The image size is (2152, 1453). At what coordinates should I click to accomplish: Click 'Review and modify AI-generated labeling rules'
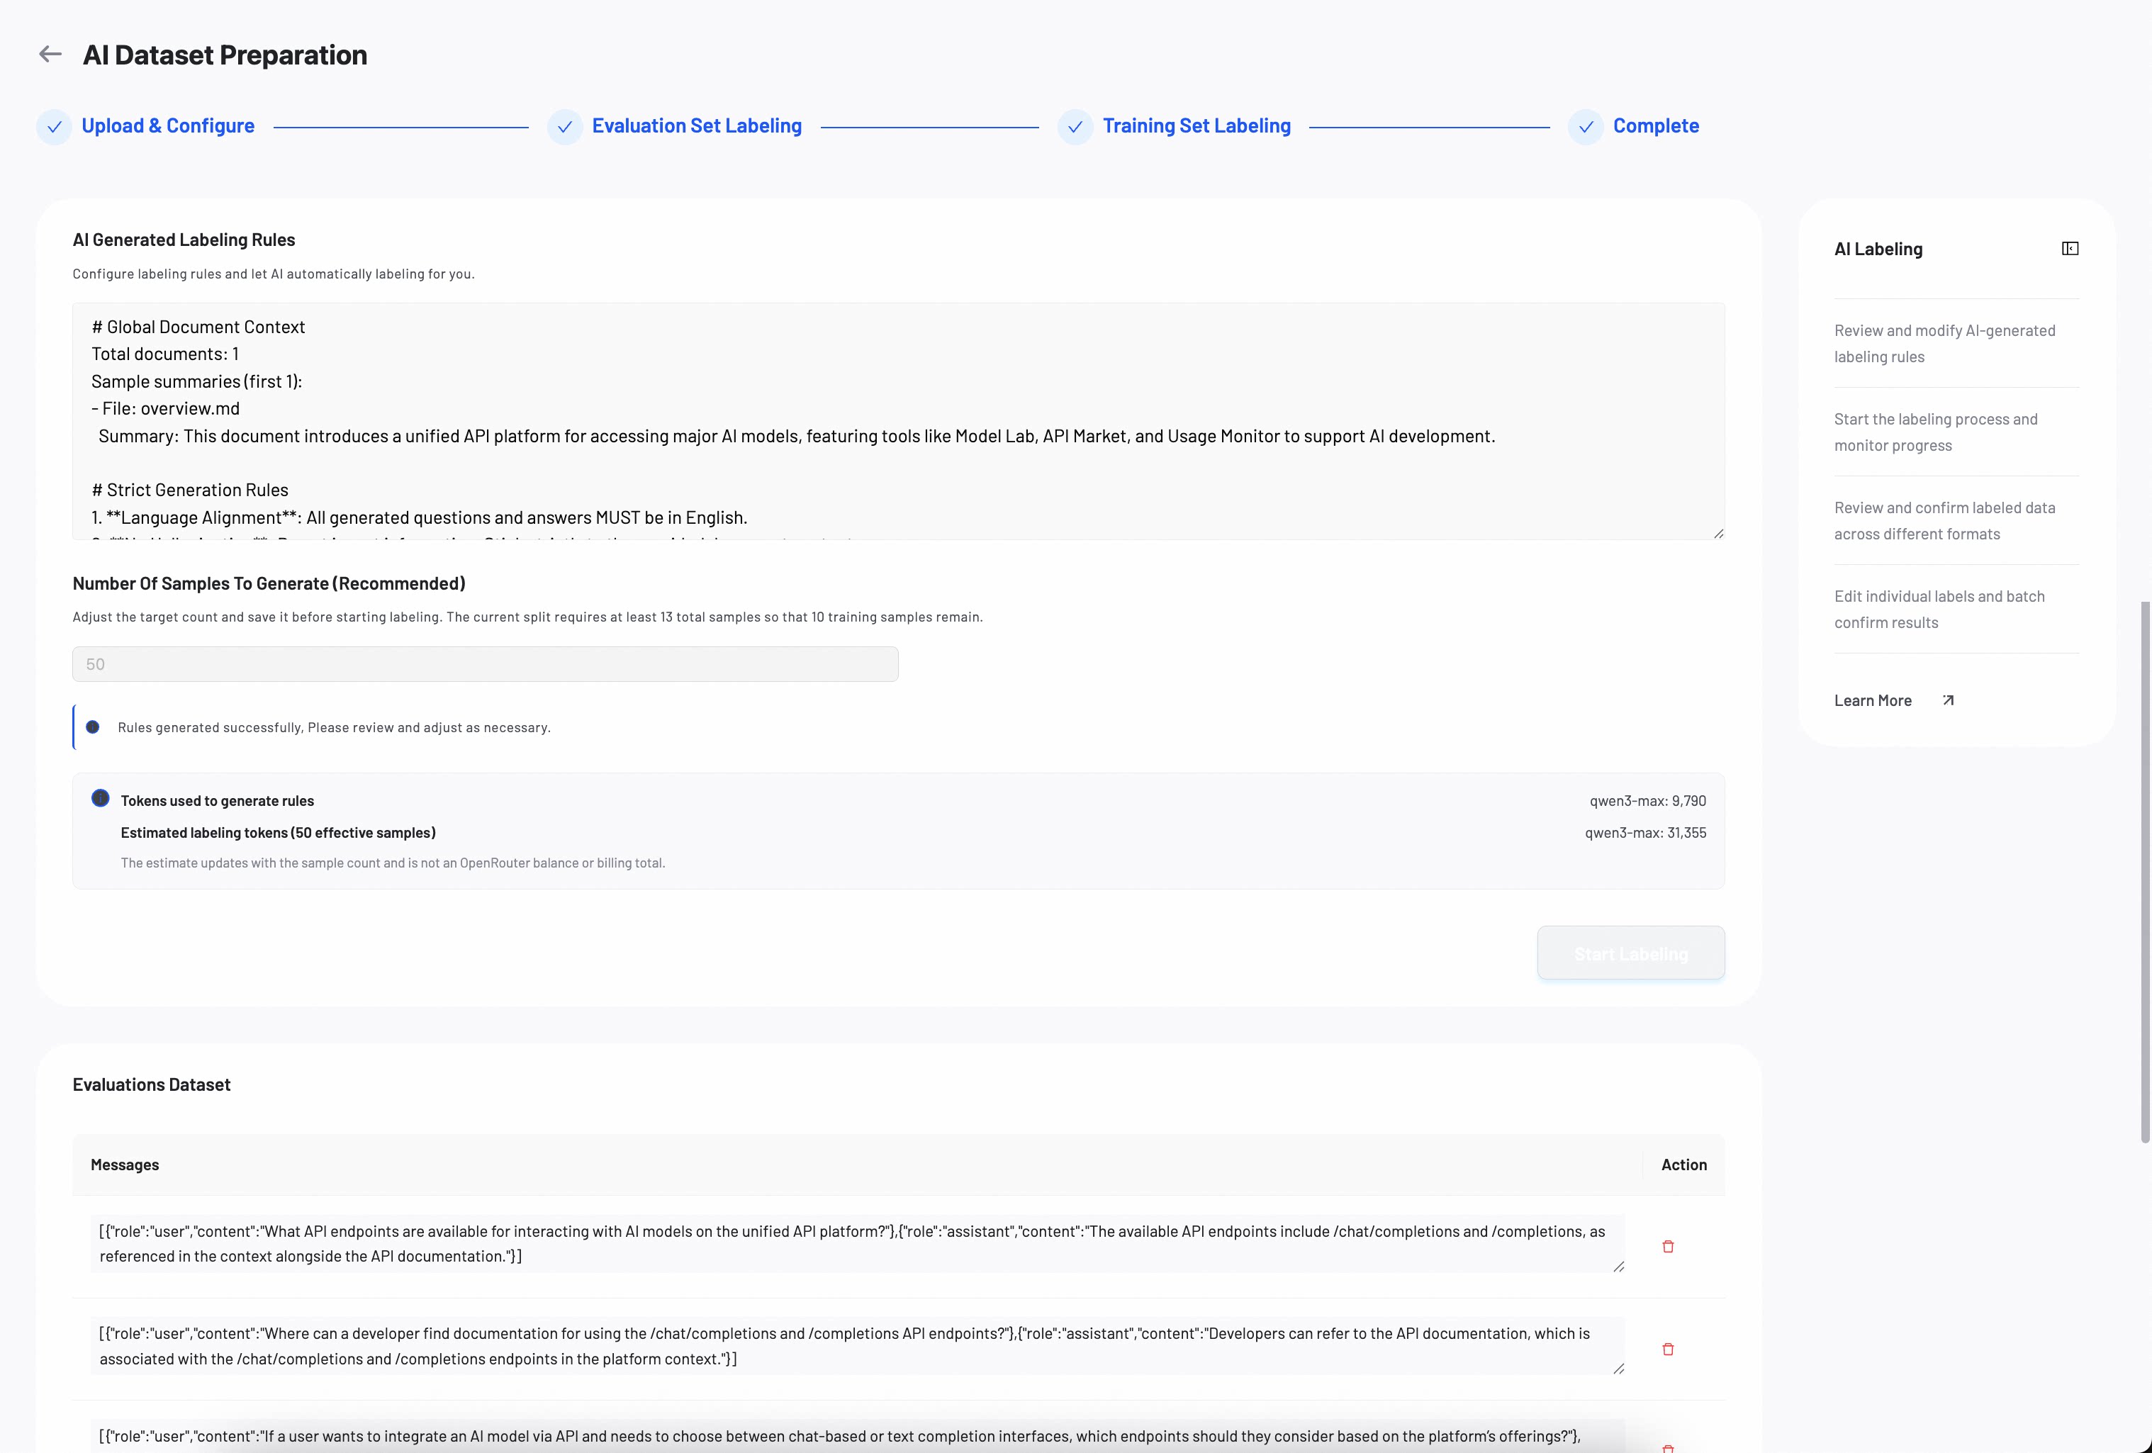pyautogui.click(x=1944, y=344)
